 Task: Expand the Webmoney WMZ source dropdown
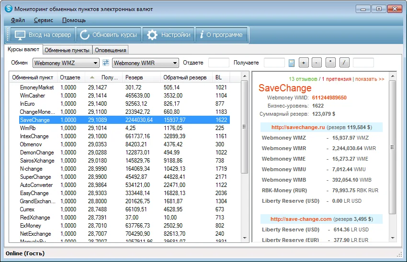[x=95, y=63]
